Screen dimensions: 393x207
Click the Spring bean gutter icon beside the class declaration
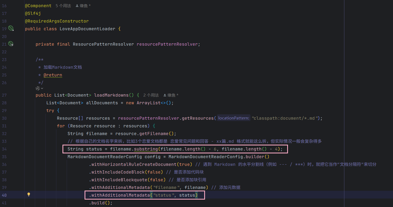point(11,28)
